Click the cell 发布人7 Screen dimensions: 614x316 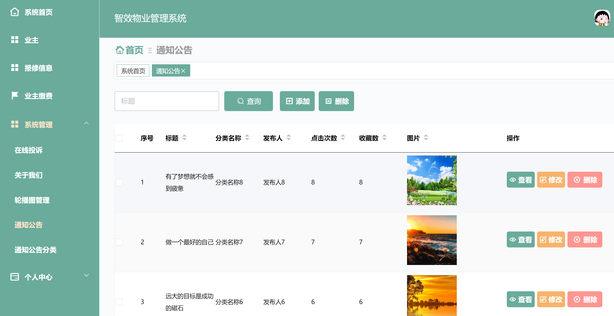[274, 242]
